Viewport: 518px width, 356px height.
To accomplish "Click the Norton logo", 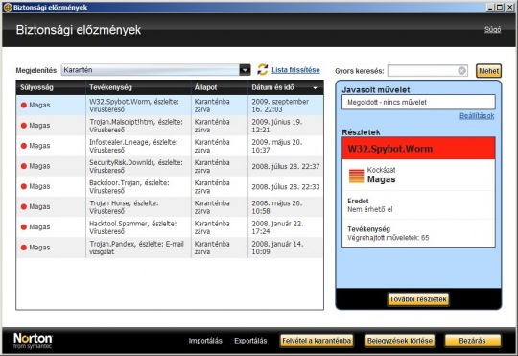I will pos(33,341).
